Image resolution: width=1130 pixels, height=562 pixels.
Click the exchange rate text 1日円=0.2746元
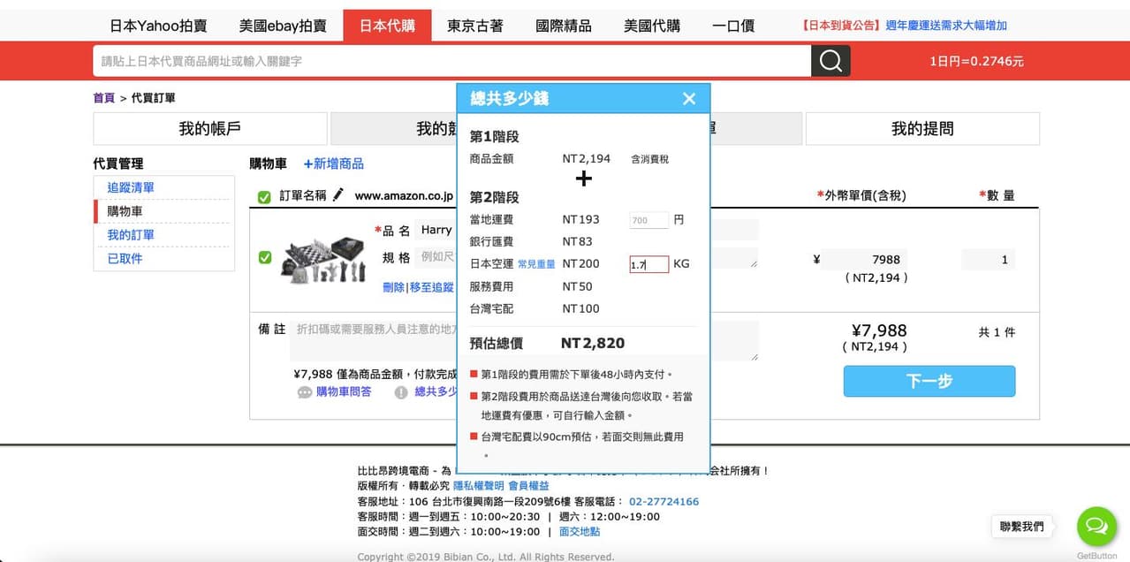976,61
